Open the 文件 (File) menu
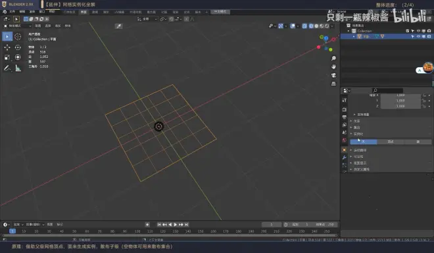Image resolution: width=434 pixels, height=253 pixels. pyautogui.click(x=12, y=12)
